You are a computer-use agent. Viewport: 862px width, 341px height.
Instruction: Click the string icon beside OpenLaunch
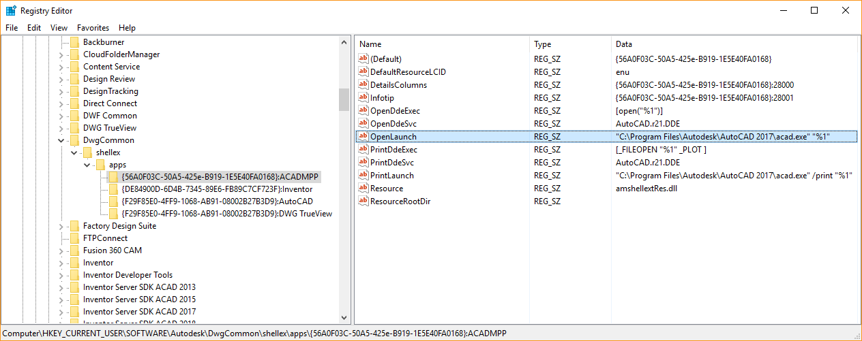(363, 137)
